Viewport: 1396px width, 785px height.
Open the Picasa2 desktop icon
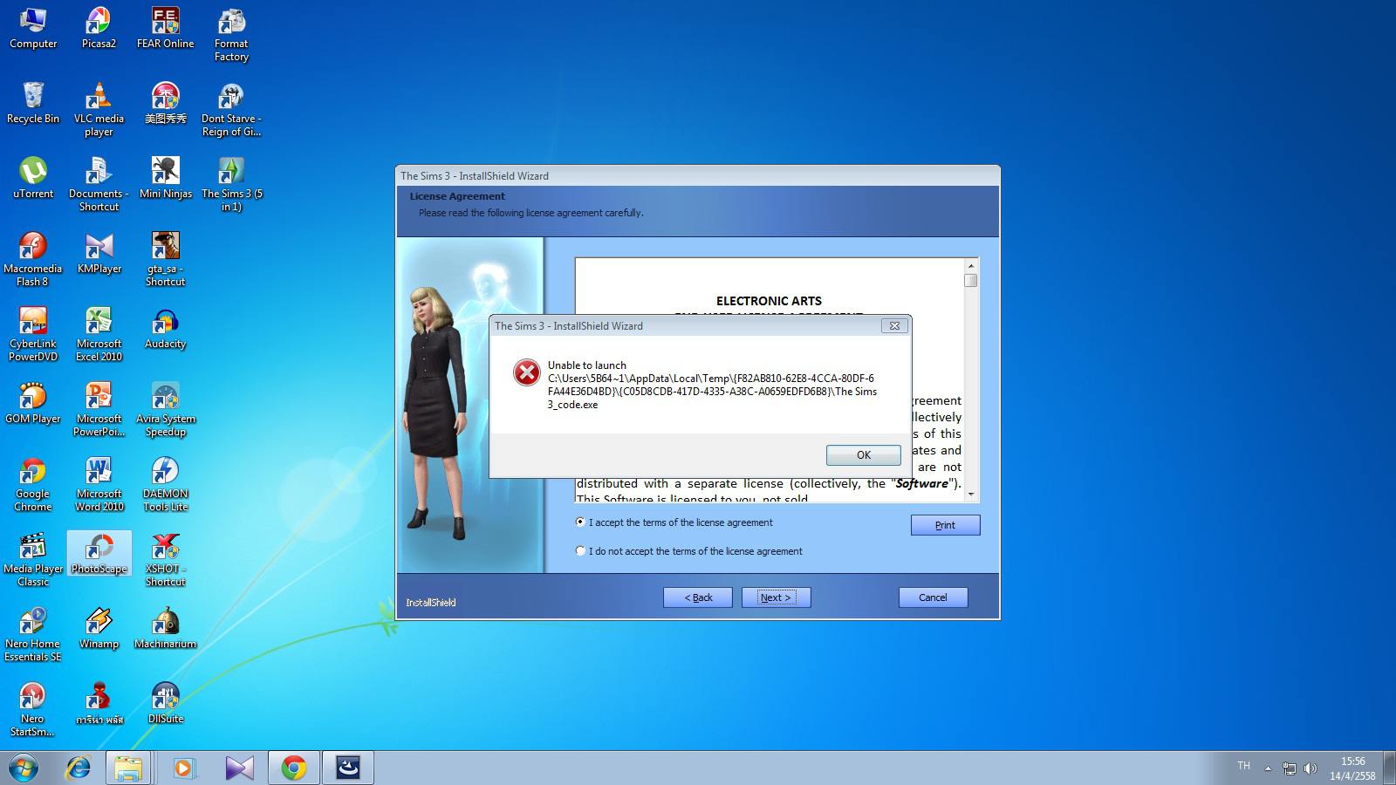click(99, 28)
